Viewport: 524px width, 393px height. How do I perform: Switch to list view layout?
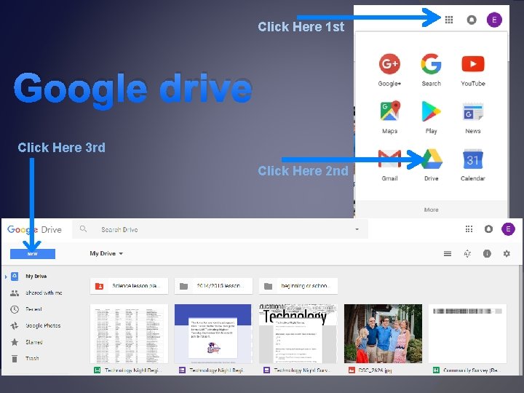(x=448, y=254)
